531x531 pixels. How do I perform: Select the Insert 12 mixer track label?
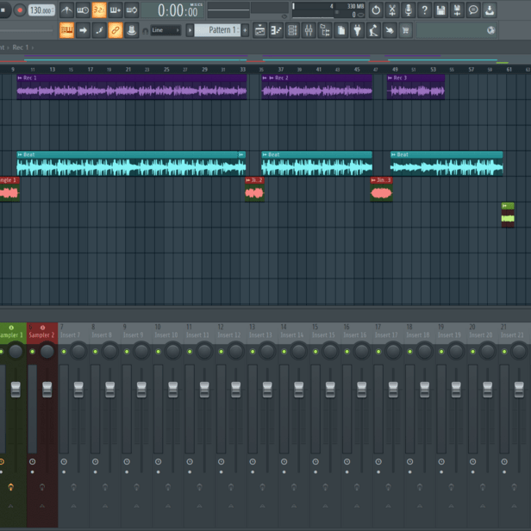pos(229,335)
